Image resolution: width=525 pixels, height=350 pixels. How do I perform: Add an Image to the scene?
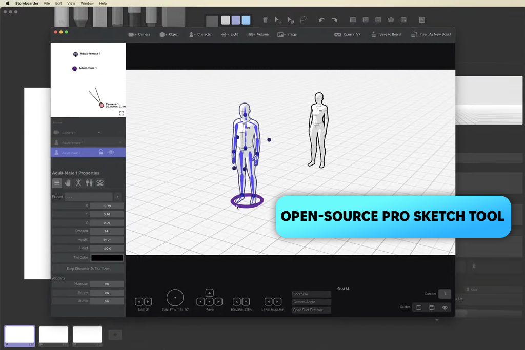pos(287,34)
